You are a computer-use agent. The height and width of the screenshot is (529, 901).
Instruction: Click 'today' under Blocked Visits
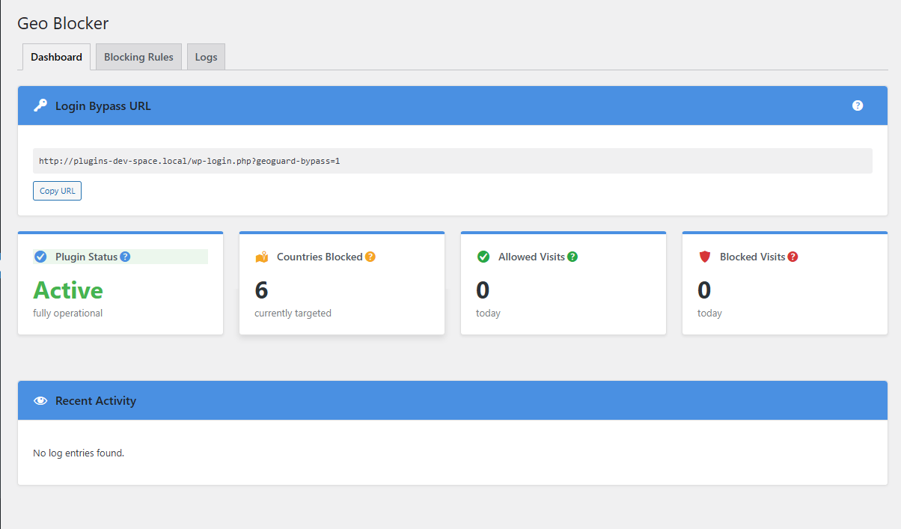[709, 314]
